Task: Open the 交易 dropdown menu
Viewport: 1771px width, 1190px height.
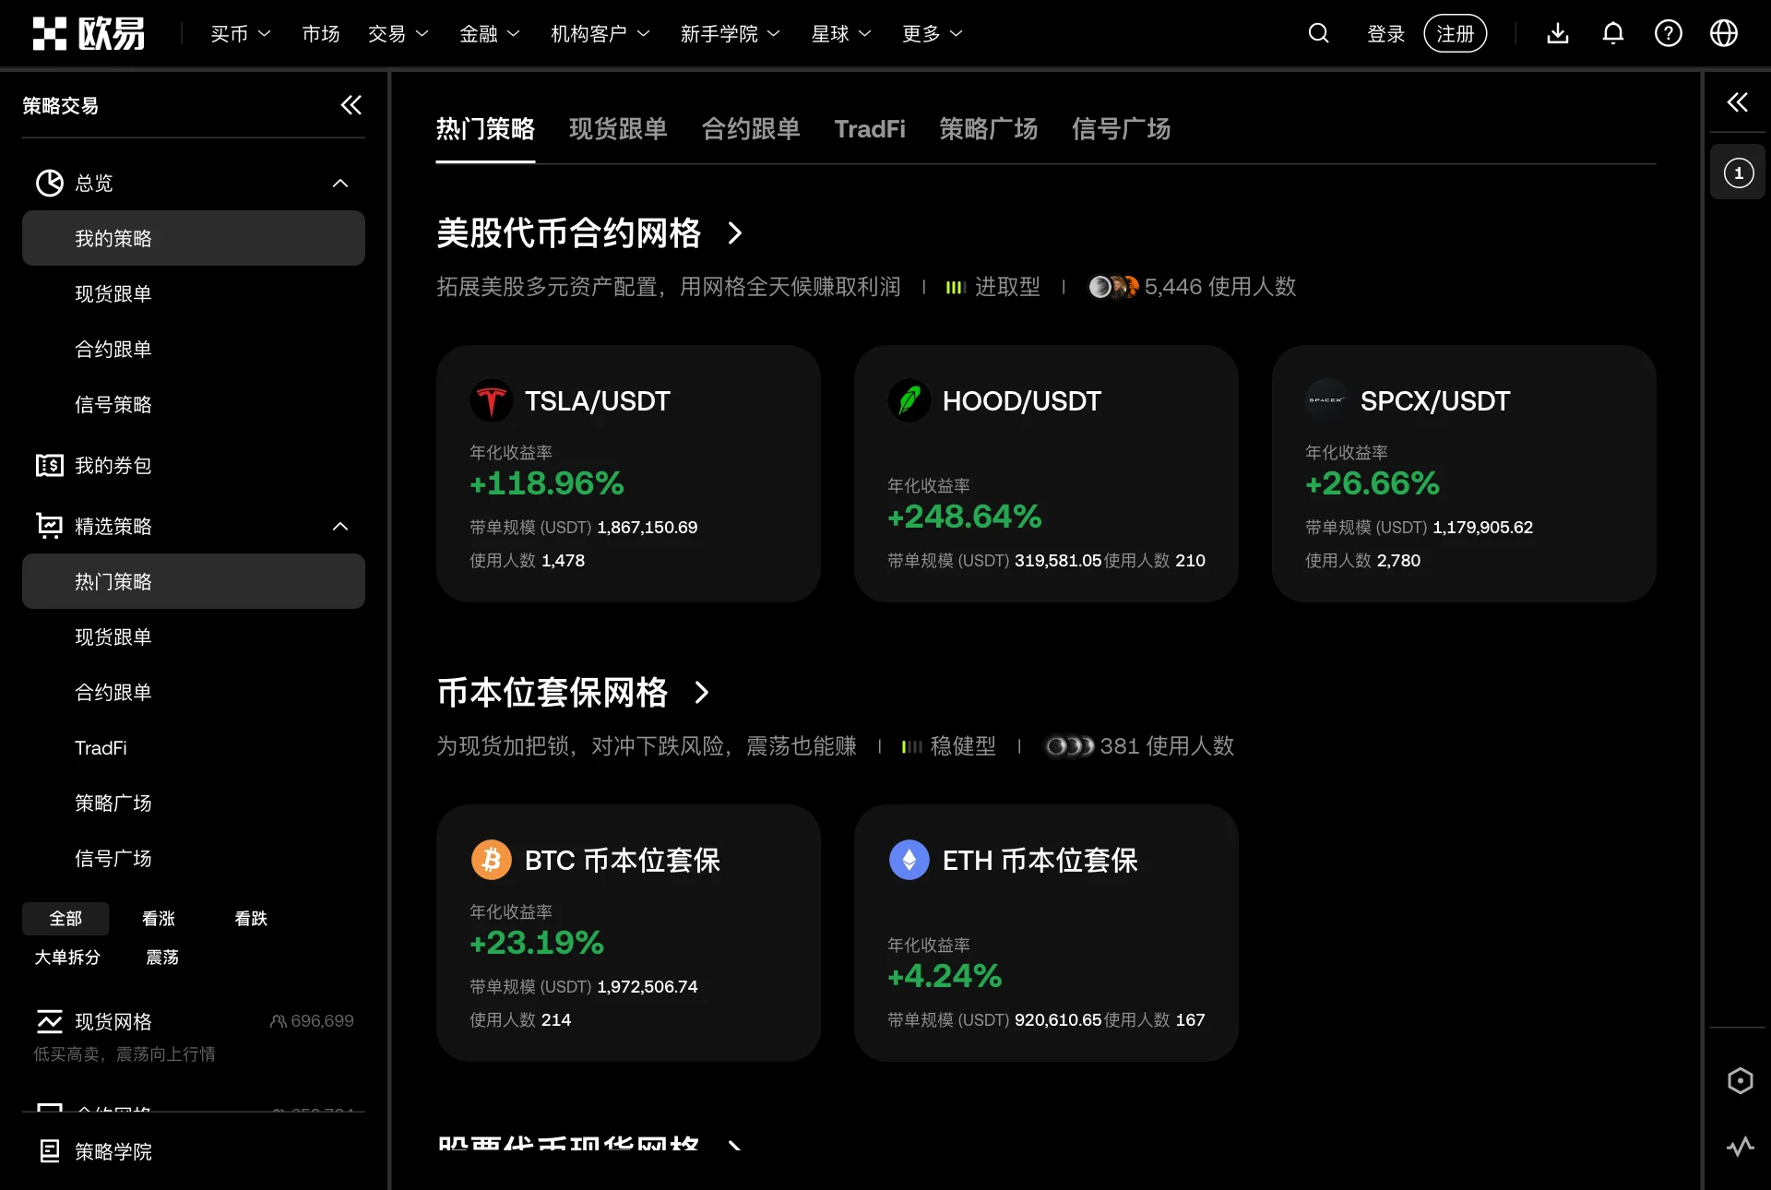Action: click(398, 34)
